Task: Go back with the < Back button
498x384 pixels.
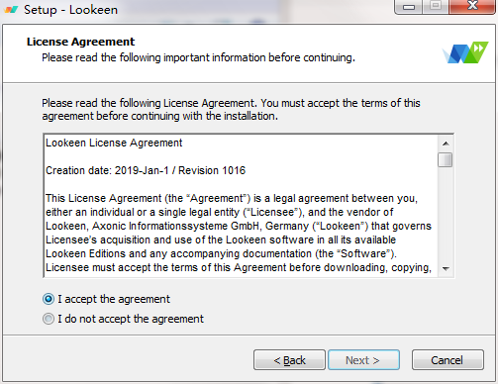Action: click(x=289, y=360)
